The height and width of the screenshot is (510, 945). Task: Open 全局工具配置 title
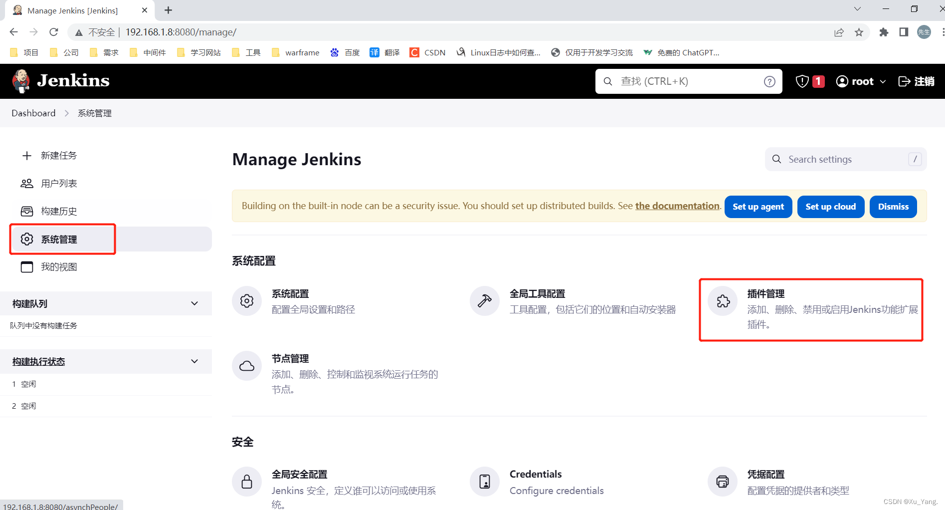point(538,294)
